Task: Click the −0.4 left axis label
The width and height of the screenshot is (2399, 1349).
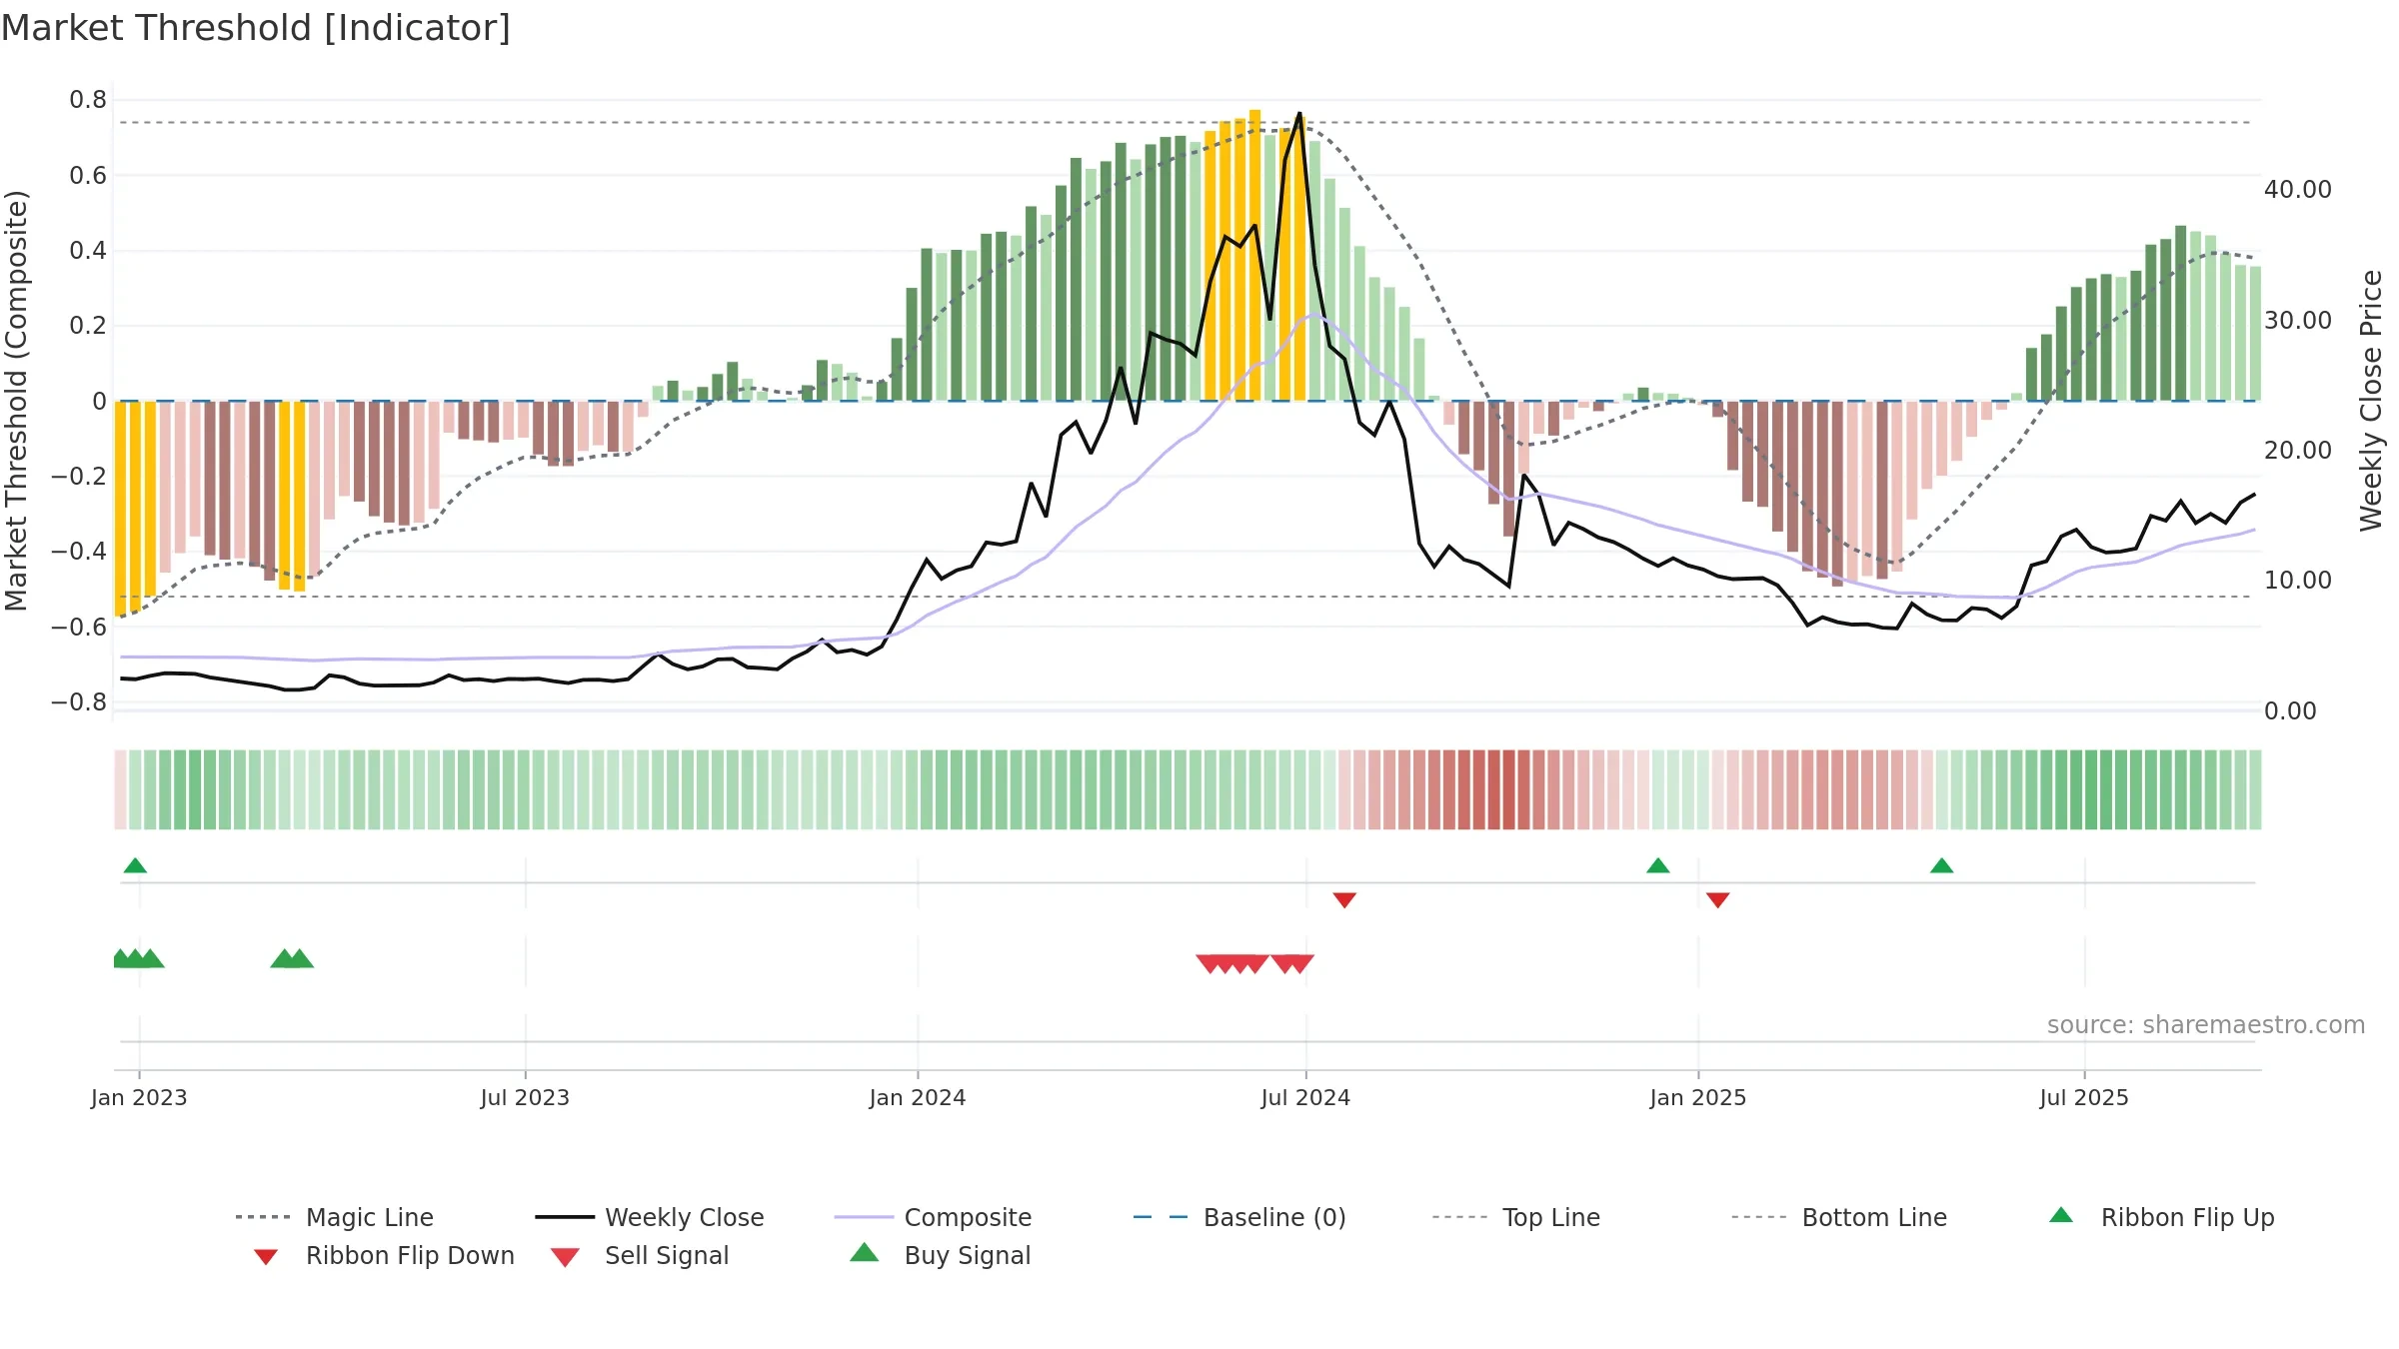Action: pyautogui.click(x=79, y=552)
